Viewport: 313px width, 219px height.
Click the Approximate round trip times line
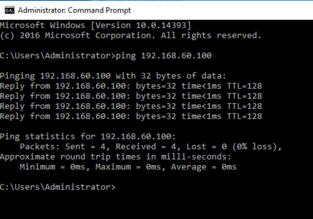click(115, 157)
